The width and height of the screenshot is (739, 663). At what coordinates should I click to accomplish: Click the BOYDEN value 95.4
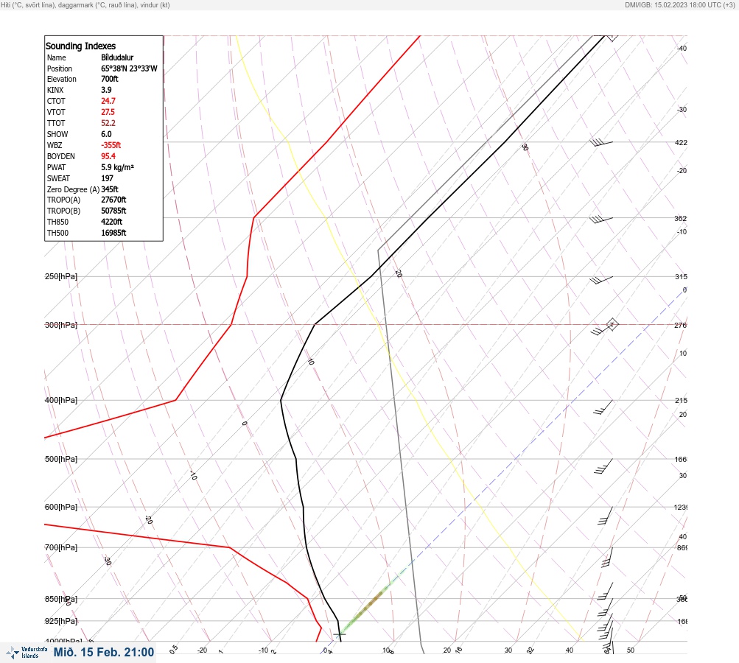108,156
